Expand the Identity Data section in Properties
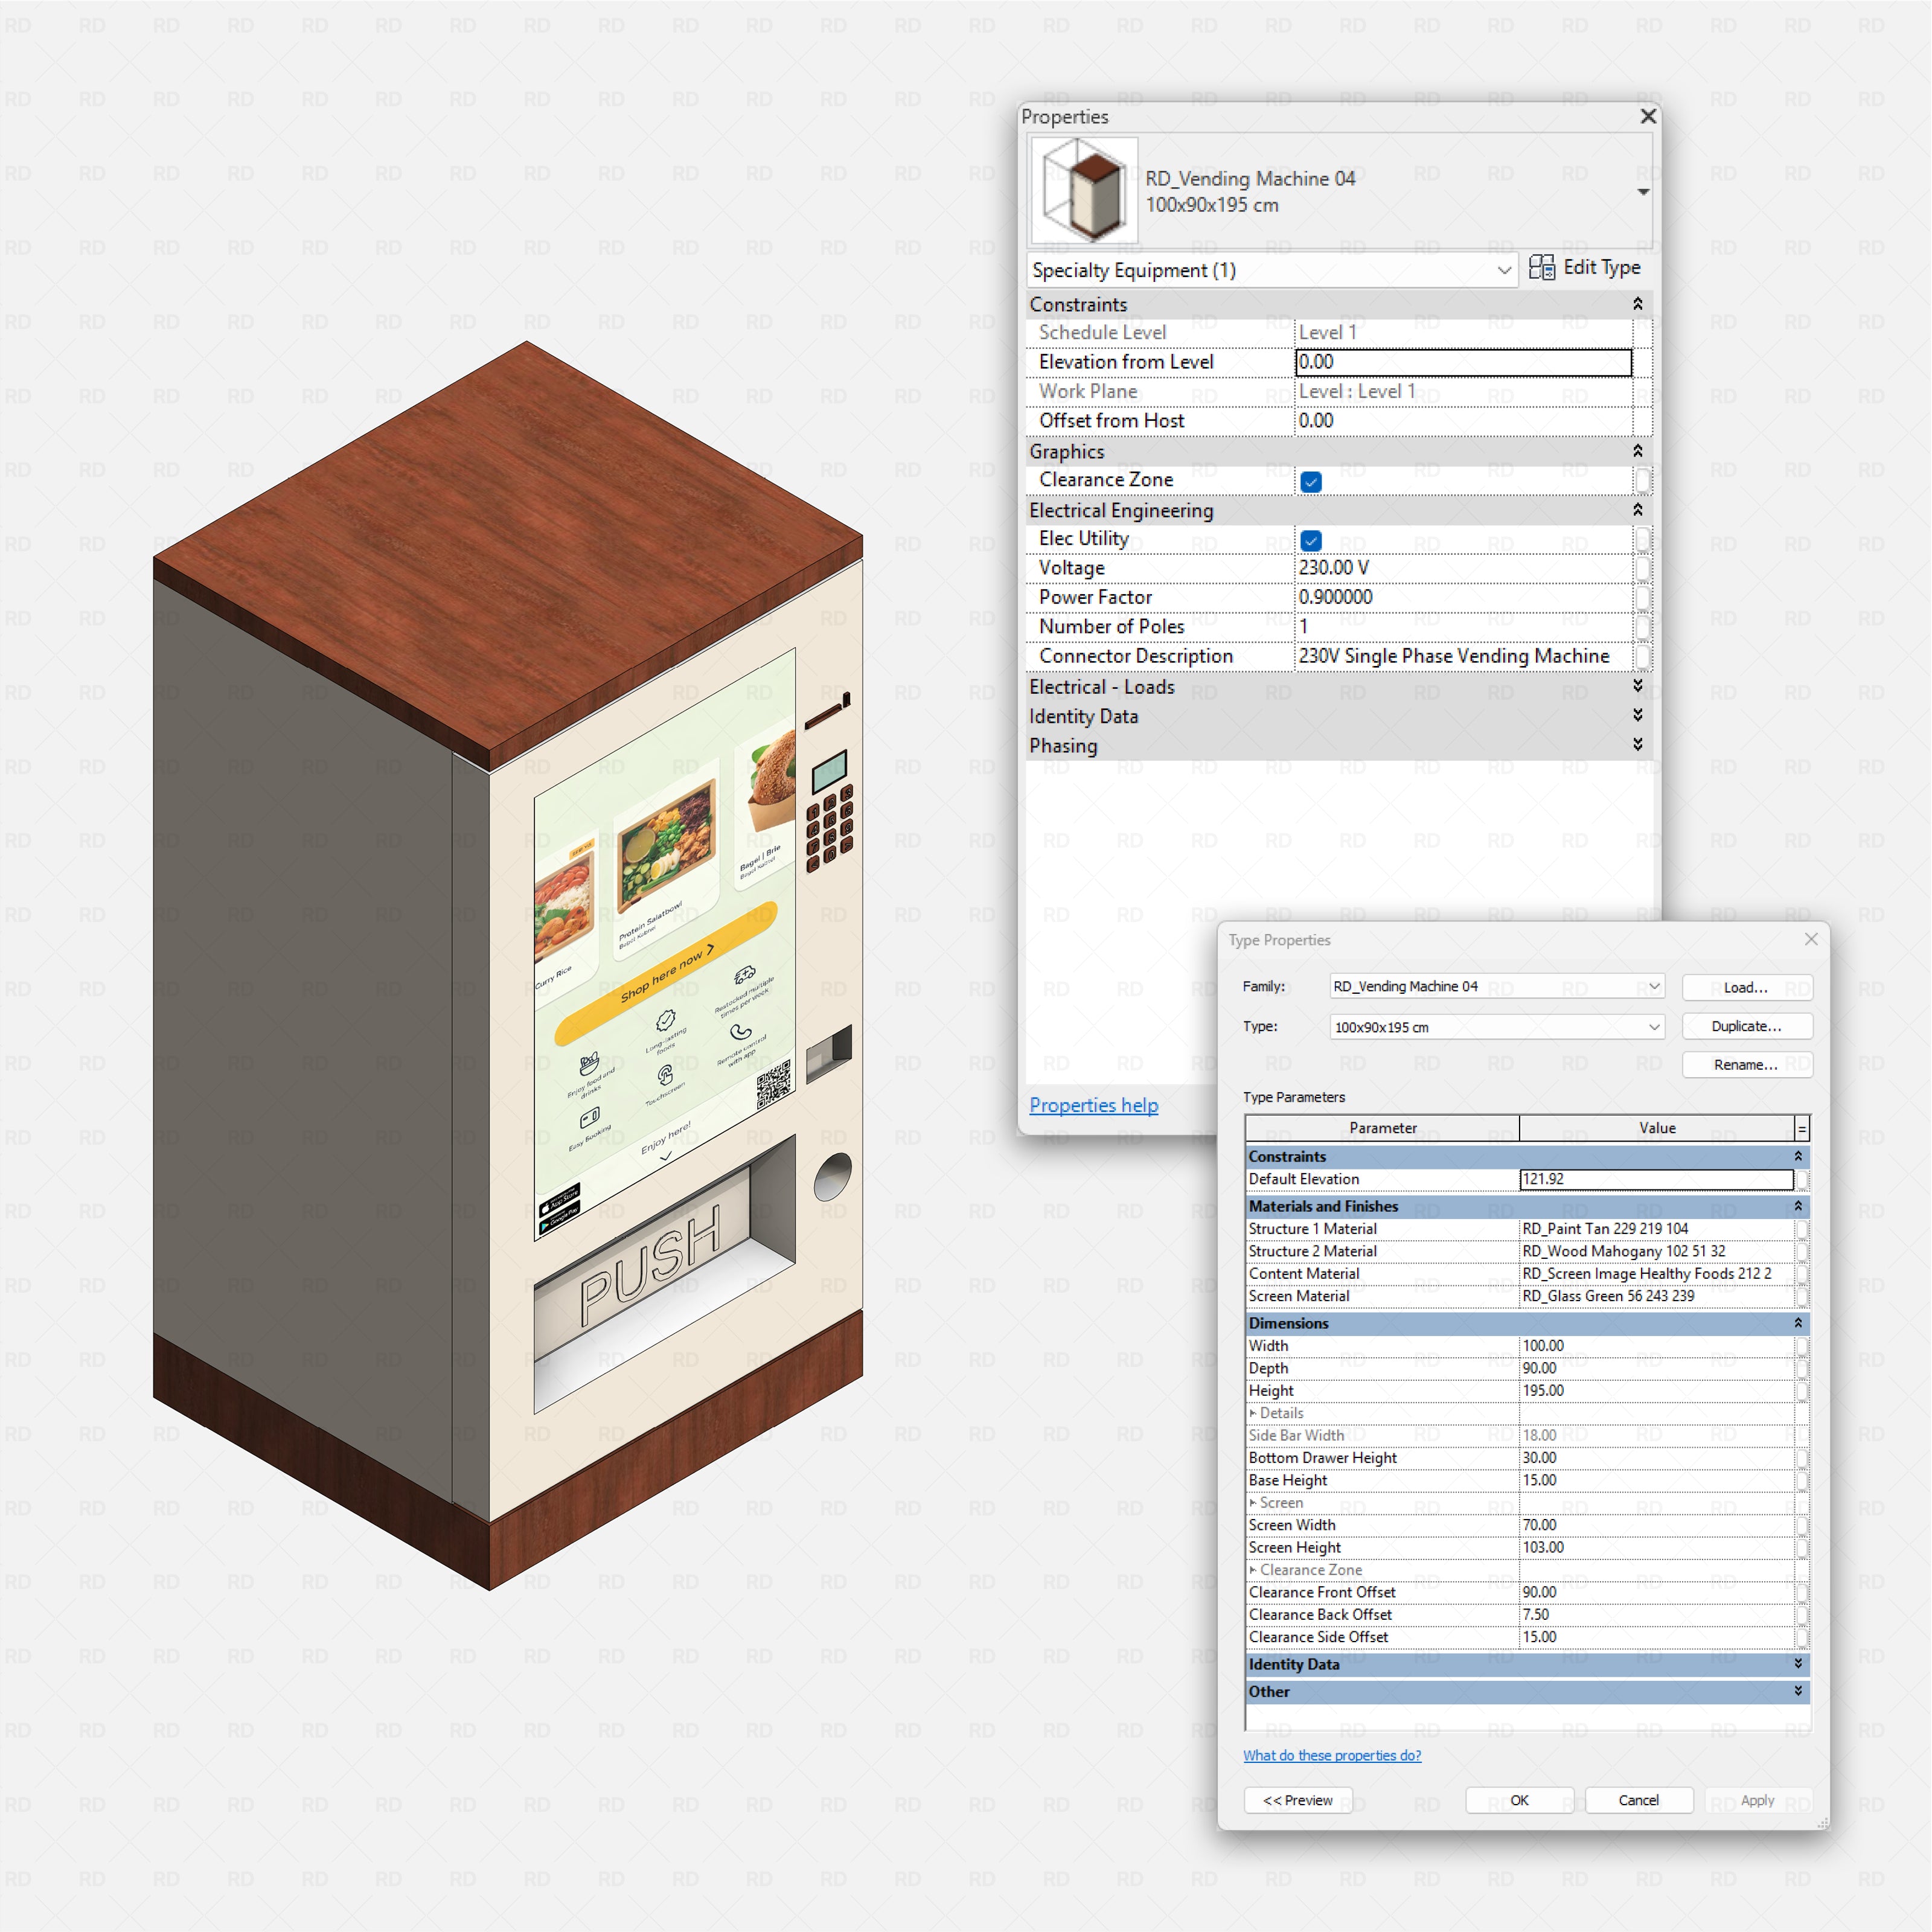Screen dimensions: 1932x1932 [1638, 715]
